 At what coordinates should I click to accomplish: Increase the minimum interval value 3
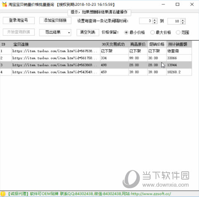155,19
